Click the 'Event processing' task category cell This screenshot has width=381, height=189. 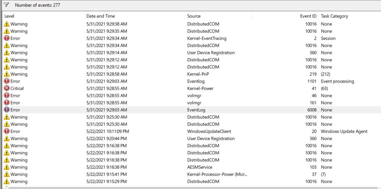click(338, 81)
